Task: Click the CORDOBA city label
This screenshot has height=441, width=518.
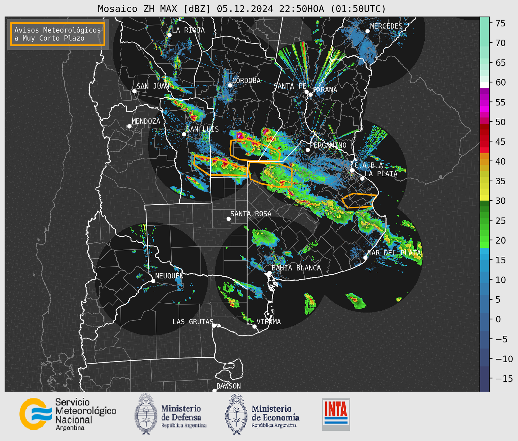Action: pos(246,81)
